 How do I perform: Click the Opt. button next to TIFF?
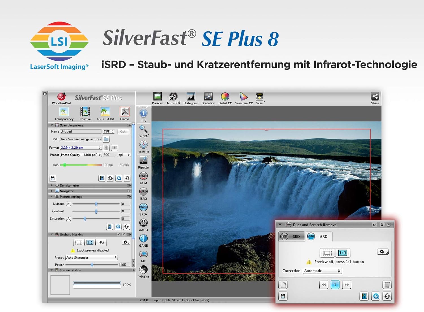click(123, 131)
